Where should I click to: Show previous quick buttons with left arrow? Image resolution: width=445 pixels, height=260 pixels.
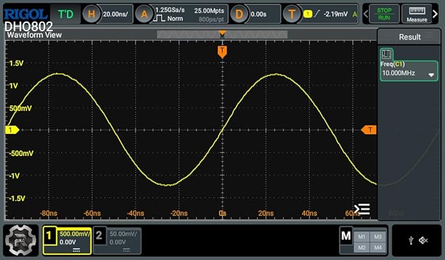366,14
